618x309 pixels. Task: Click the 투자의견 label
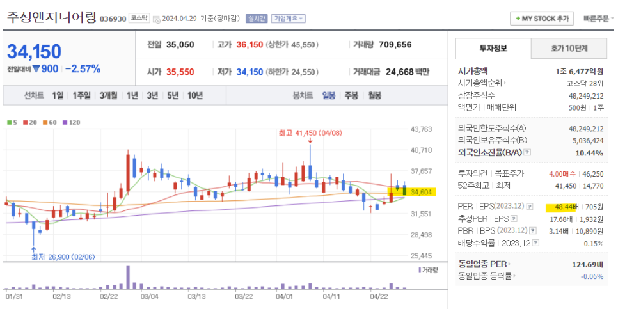[x=473, y=173]
